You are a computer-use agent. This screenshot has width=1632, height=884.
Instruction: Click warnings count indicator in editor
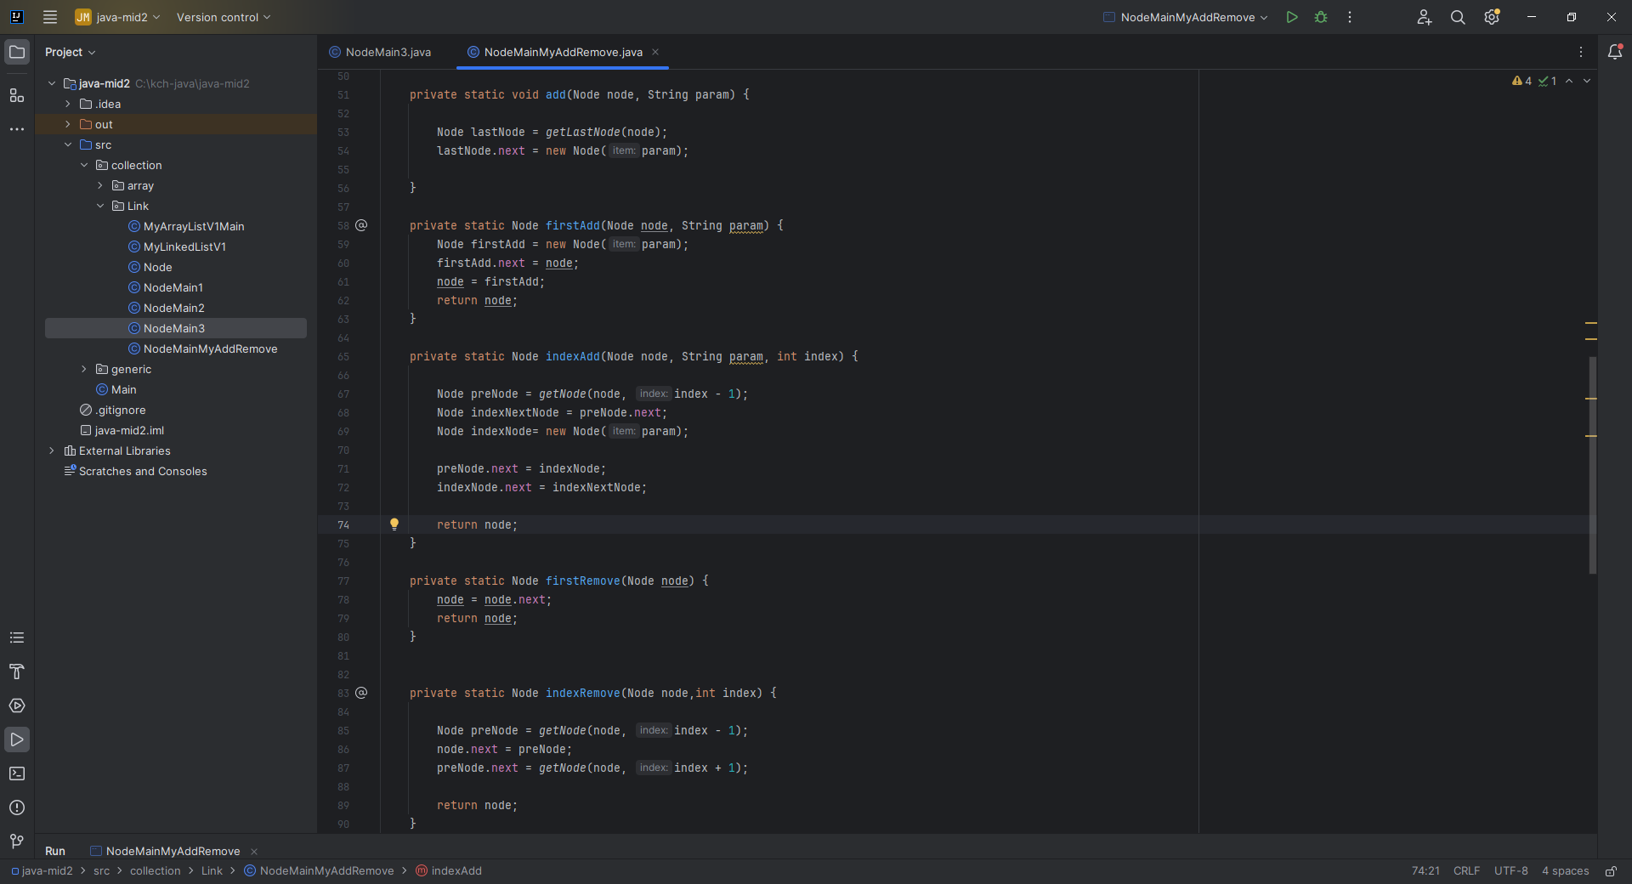tap(1522, 81)
